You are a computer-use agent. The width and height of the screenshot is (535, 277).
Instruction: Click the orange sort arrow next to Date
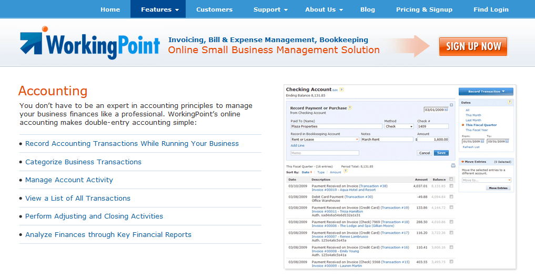(x=311, y=173)
